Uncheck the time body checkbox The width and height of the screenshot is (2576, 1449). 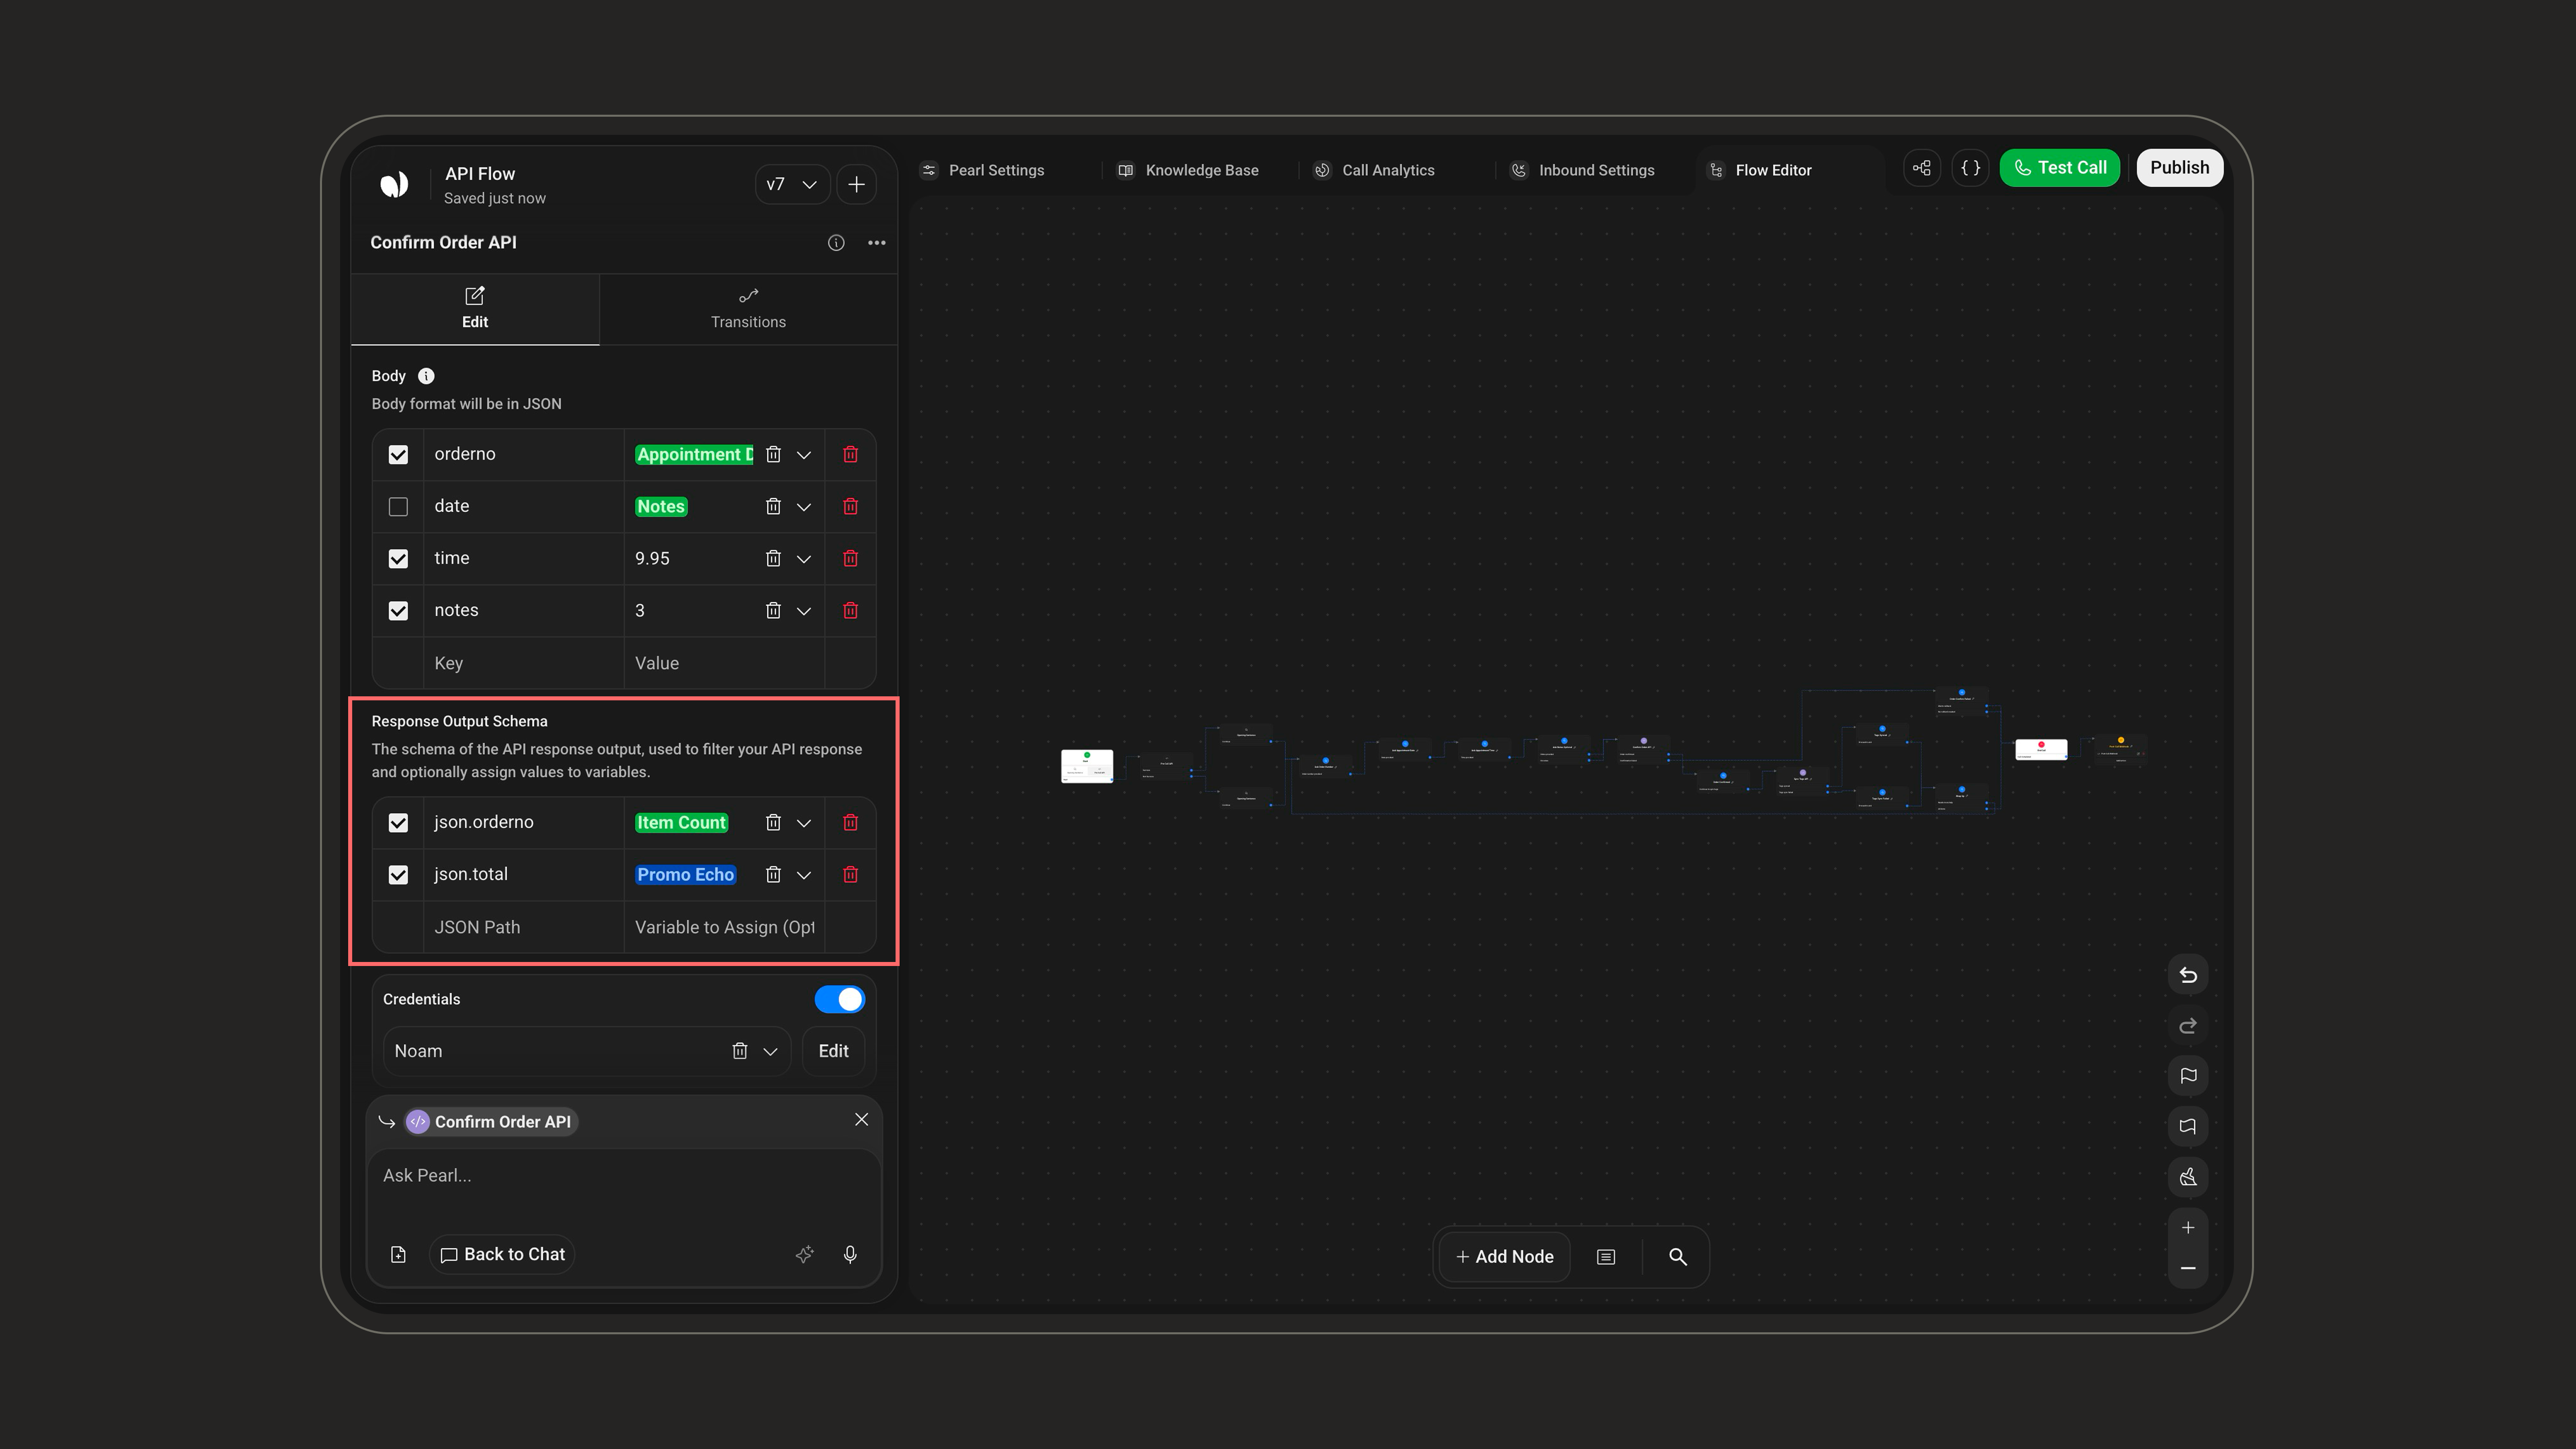tap(398, 558)
